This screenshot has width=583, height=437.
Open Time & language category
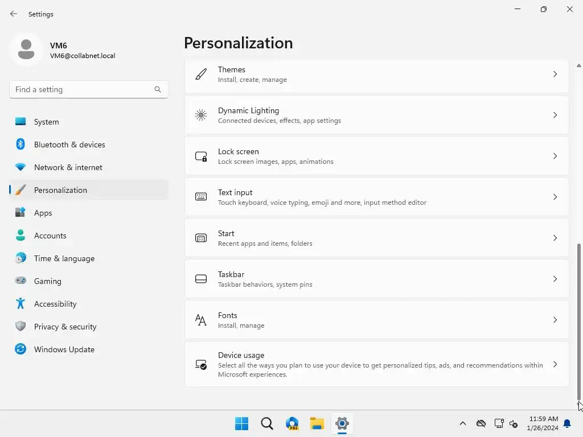point(88,258)
